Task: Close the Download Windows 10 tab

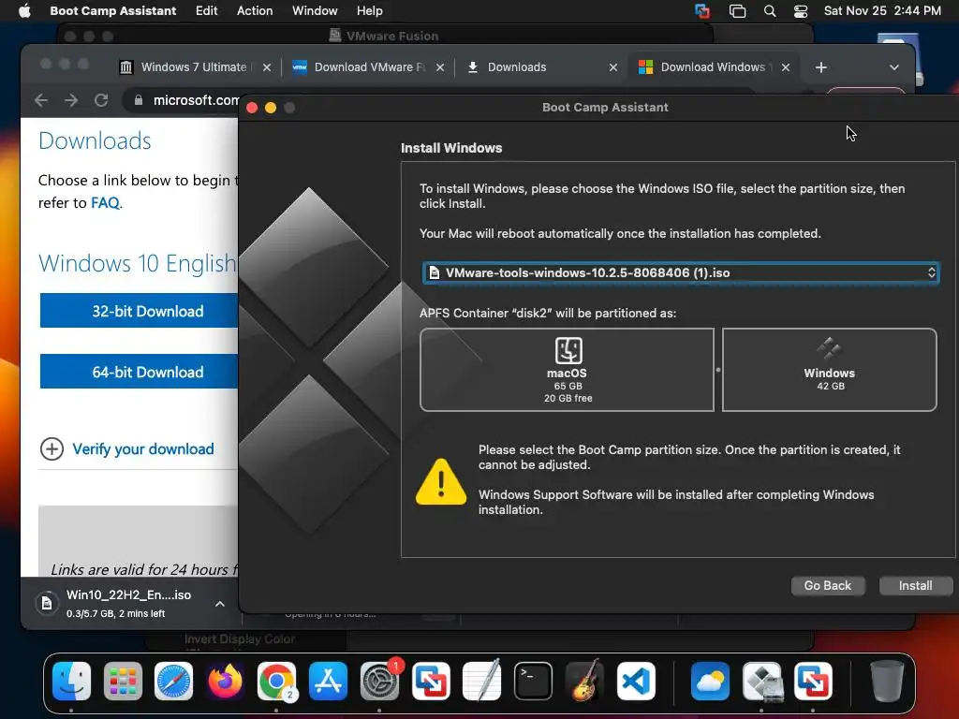Action: click(786, 67)
